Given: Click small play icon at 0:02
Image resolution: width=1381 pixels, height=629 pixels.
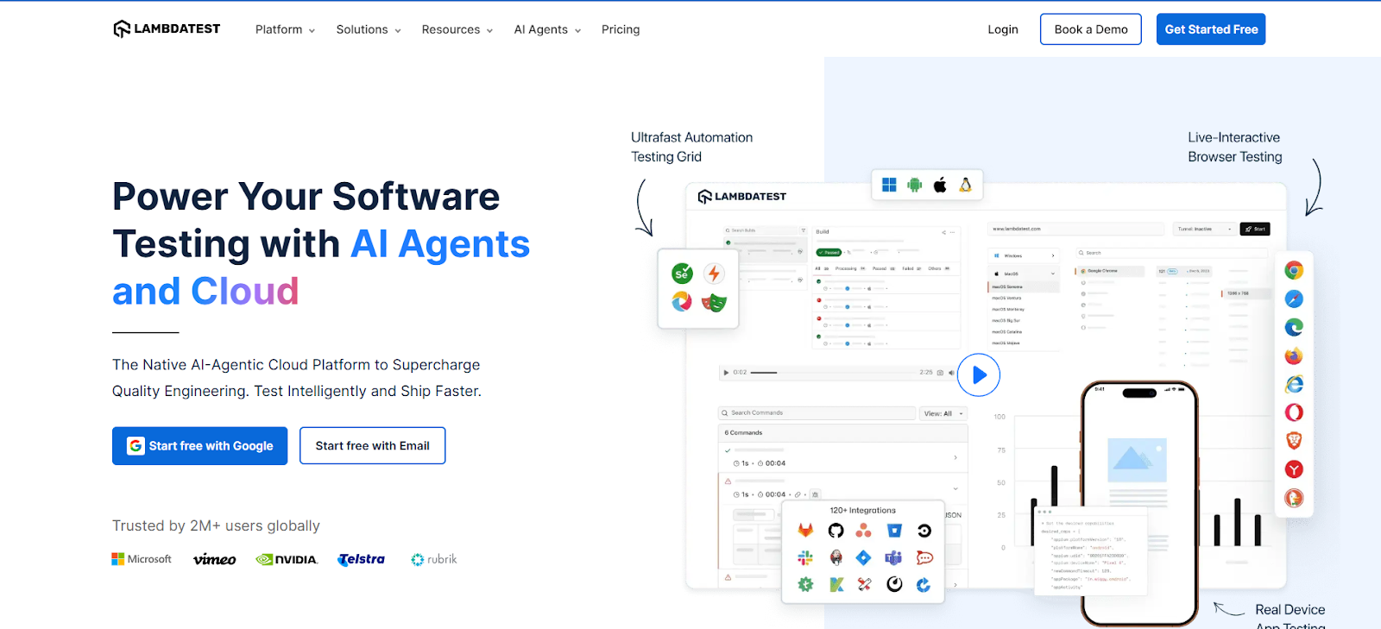Looking at the screenshot, I should pos(726,373).
